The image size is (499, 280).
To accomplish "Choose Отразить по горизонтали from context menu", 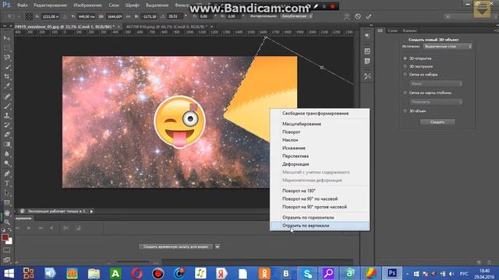I will click(320, 218).
